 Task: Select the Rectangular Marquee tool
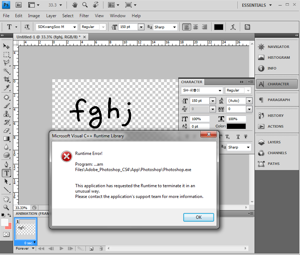pyautogui.click(x=6, y=55)
